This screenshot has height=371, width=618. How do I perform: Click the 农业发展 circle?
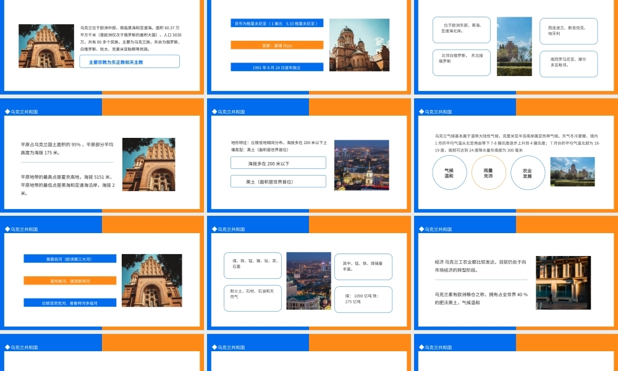(527, 173)
